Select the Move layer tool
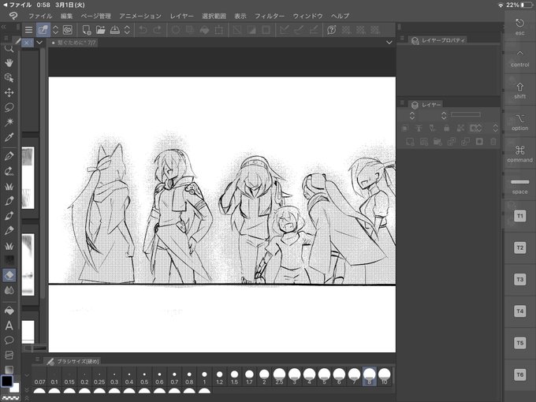Screen dimensions: 536x402 click(x=9, y=93)
